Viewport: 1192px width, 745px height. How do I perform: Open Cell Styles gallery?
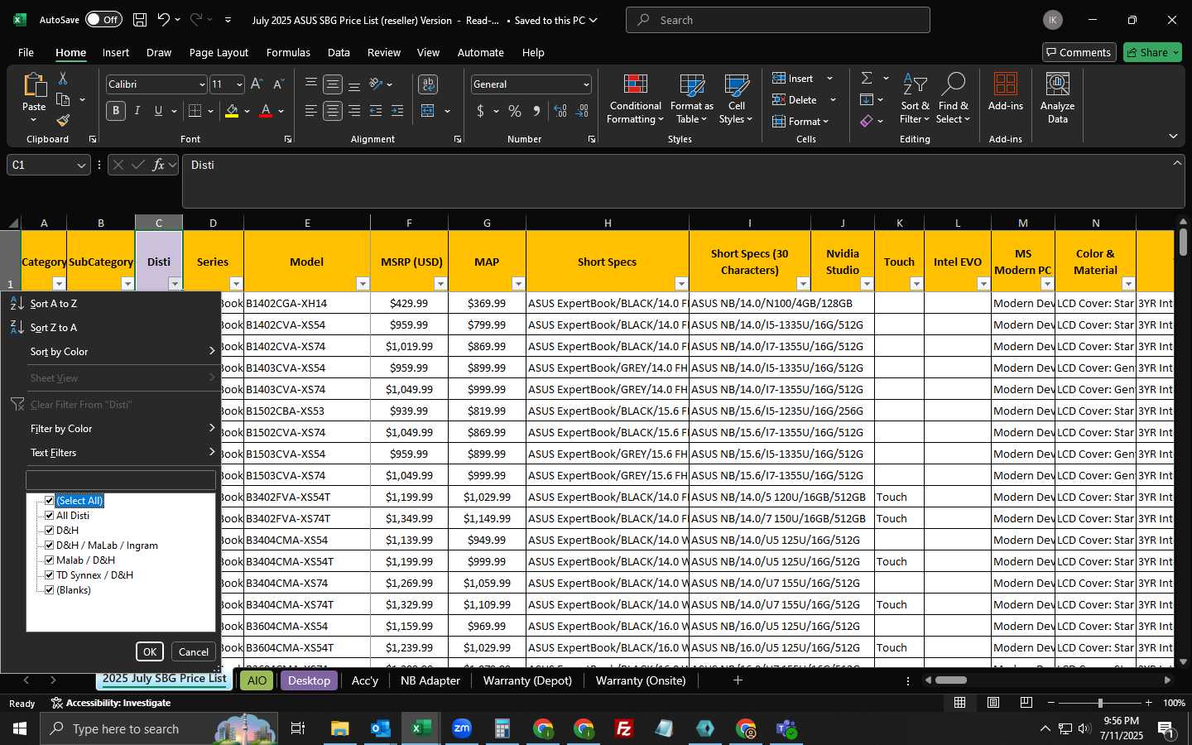click(x=736, y=99)
